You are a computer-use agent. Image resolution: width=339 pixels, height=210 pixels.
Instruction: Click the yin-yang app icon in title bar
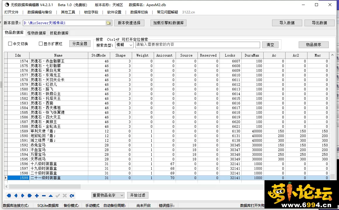click(x=7, y=5)
